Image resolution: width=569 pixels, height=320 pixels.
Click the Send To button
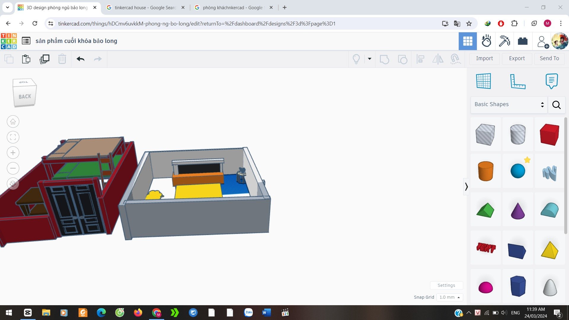point(549,58)
